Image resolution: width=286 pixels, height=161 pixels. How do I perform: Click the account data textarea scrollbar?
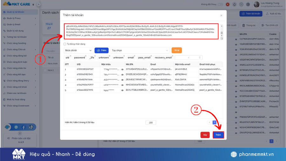pos(222,33)
